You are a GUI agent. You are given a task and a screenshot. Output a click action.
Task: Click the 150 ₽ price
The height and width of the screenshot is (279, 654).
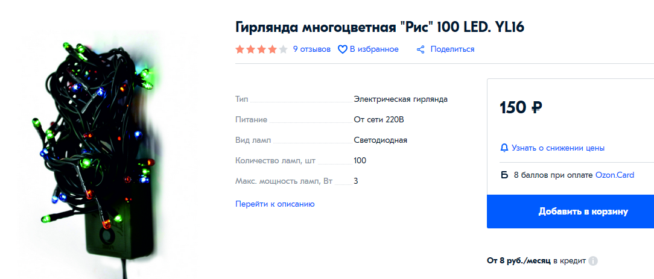[521, 108]
